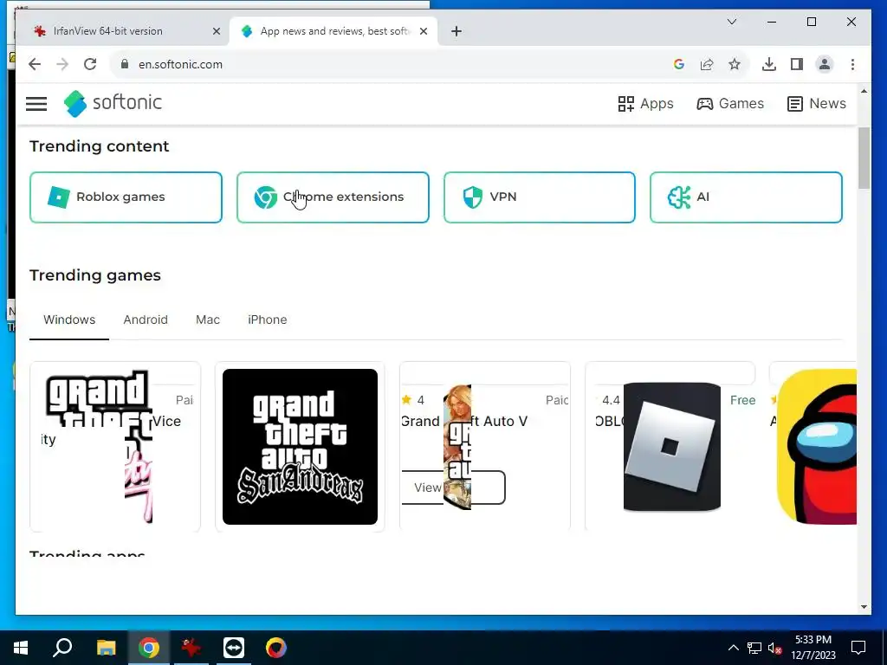The width and height of the screenshot is (887, 665).
Task: Click scrollbar down arrow
Action: click(864, 607)
